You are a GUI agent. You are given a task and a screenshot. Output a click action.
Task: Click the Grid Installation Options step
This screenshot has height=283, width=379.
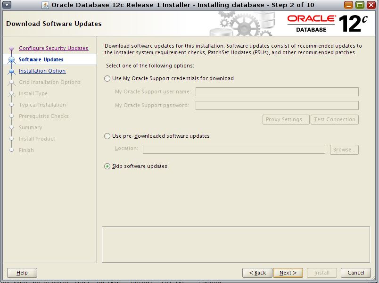pos(49,82)
